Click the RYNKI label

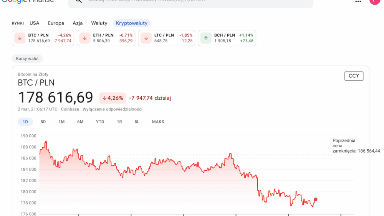(18, 23)
